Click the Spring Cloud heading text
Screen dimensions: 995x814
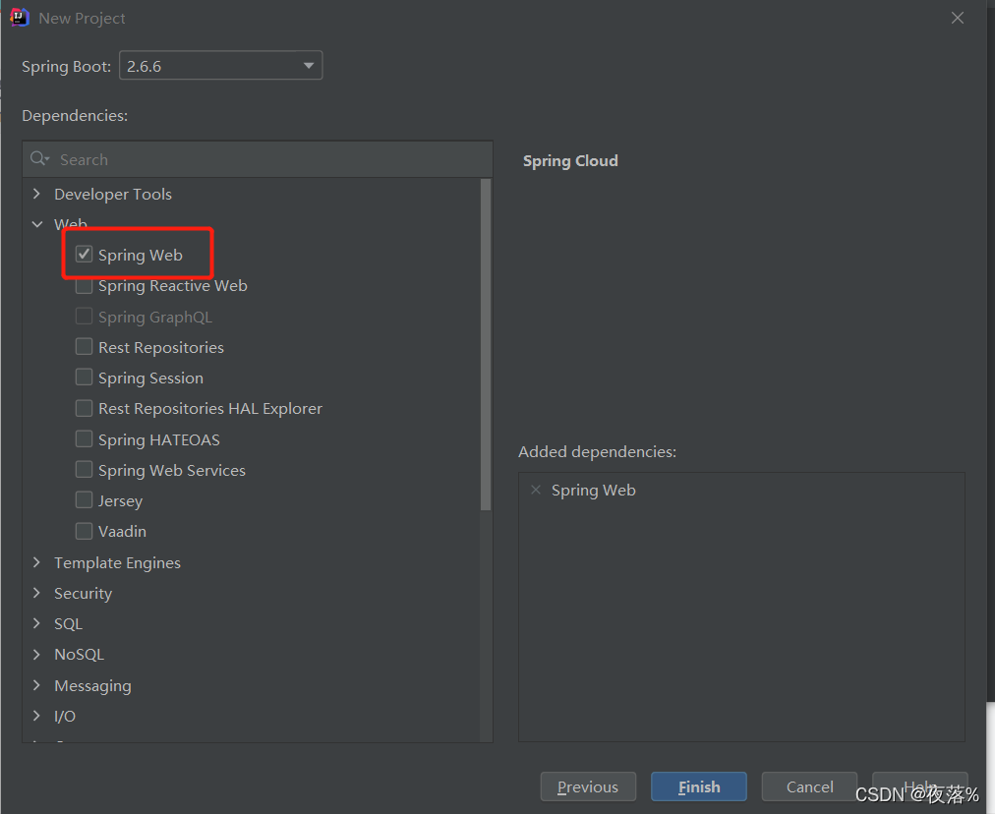click(570, 161)
